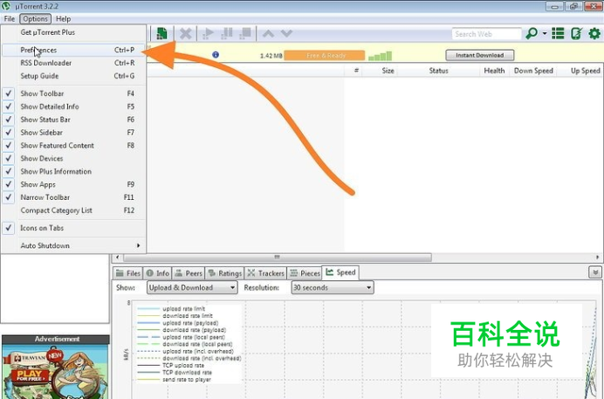The image size is (604, 399).
Task: Toggle Show Devices option
Action: [x=73, y=159]
